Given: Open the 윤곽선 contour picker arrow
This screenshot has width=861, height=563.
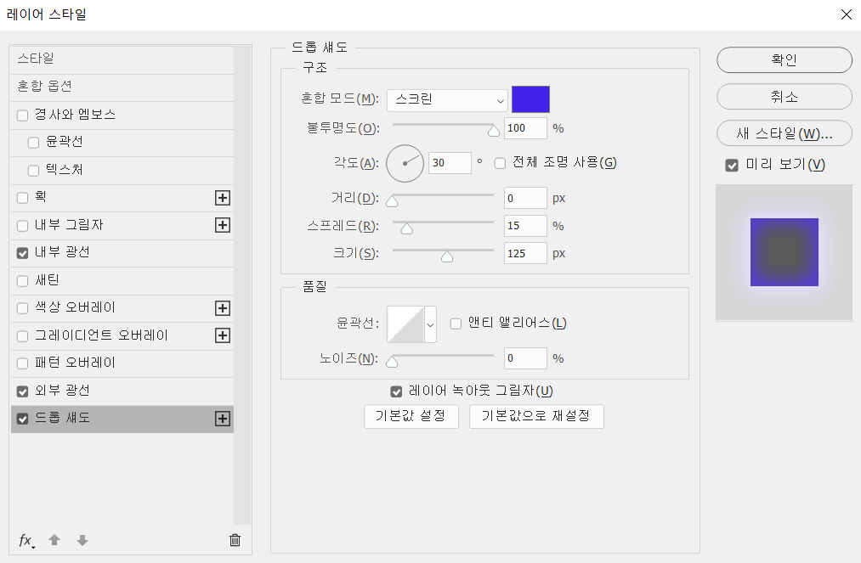Looking at the screenshot, I should 430,324.
